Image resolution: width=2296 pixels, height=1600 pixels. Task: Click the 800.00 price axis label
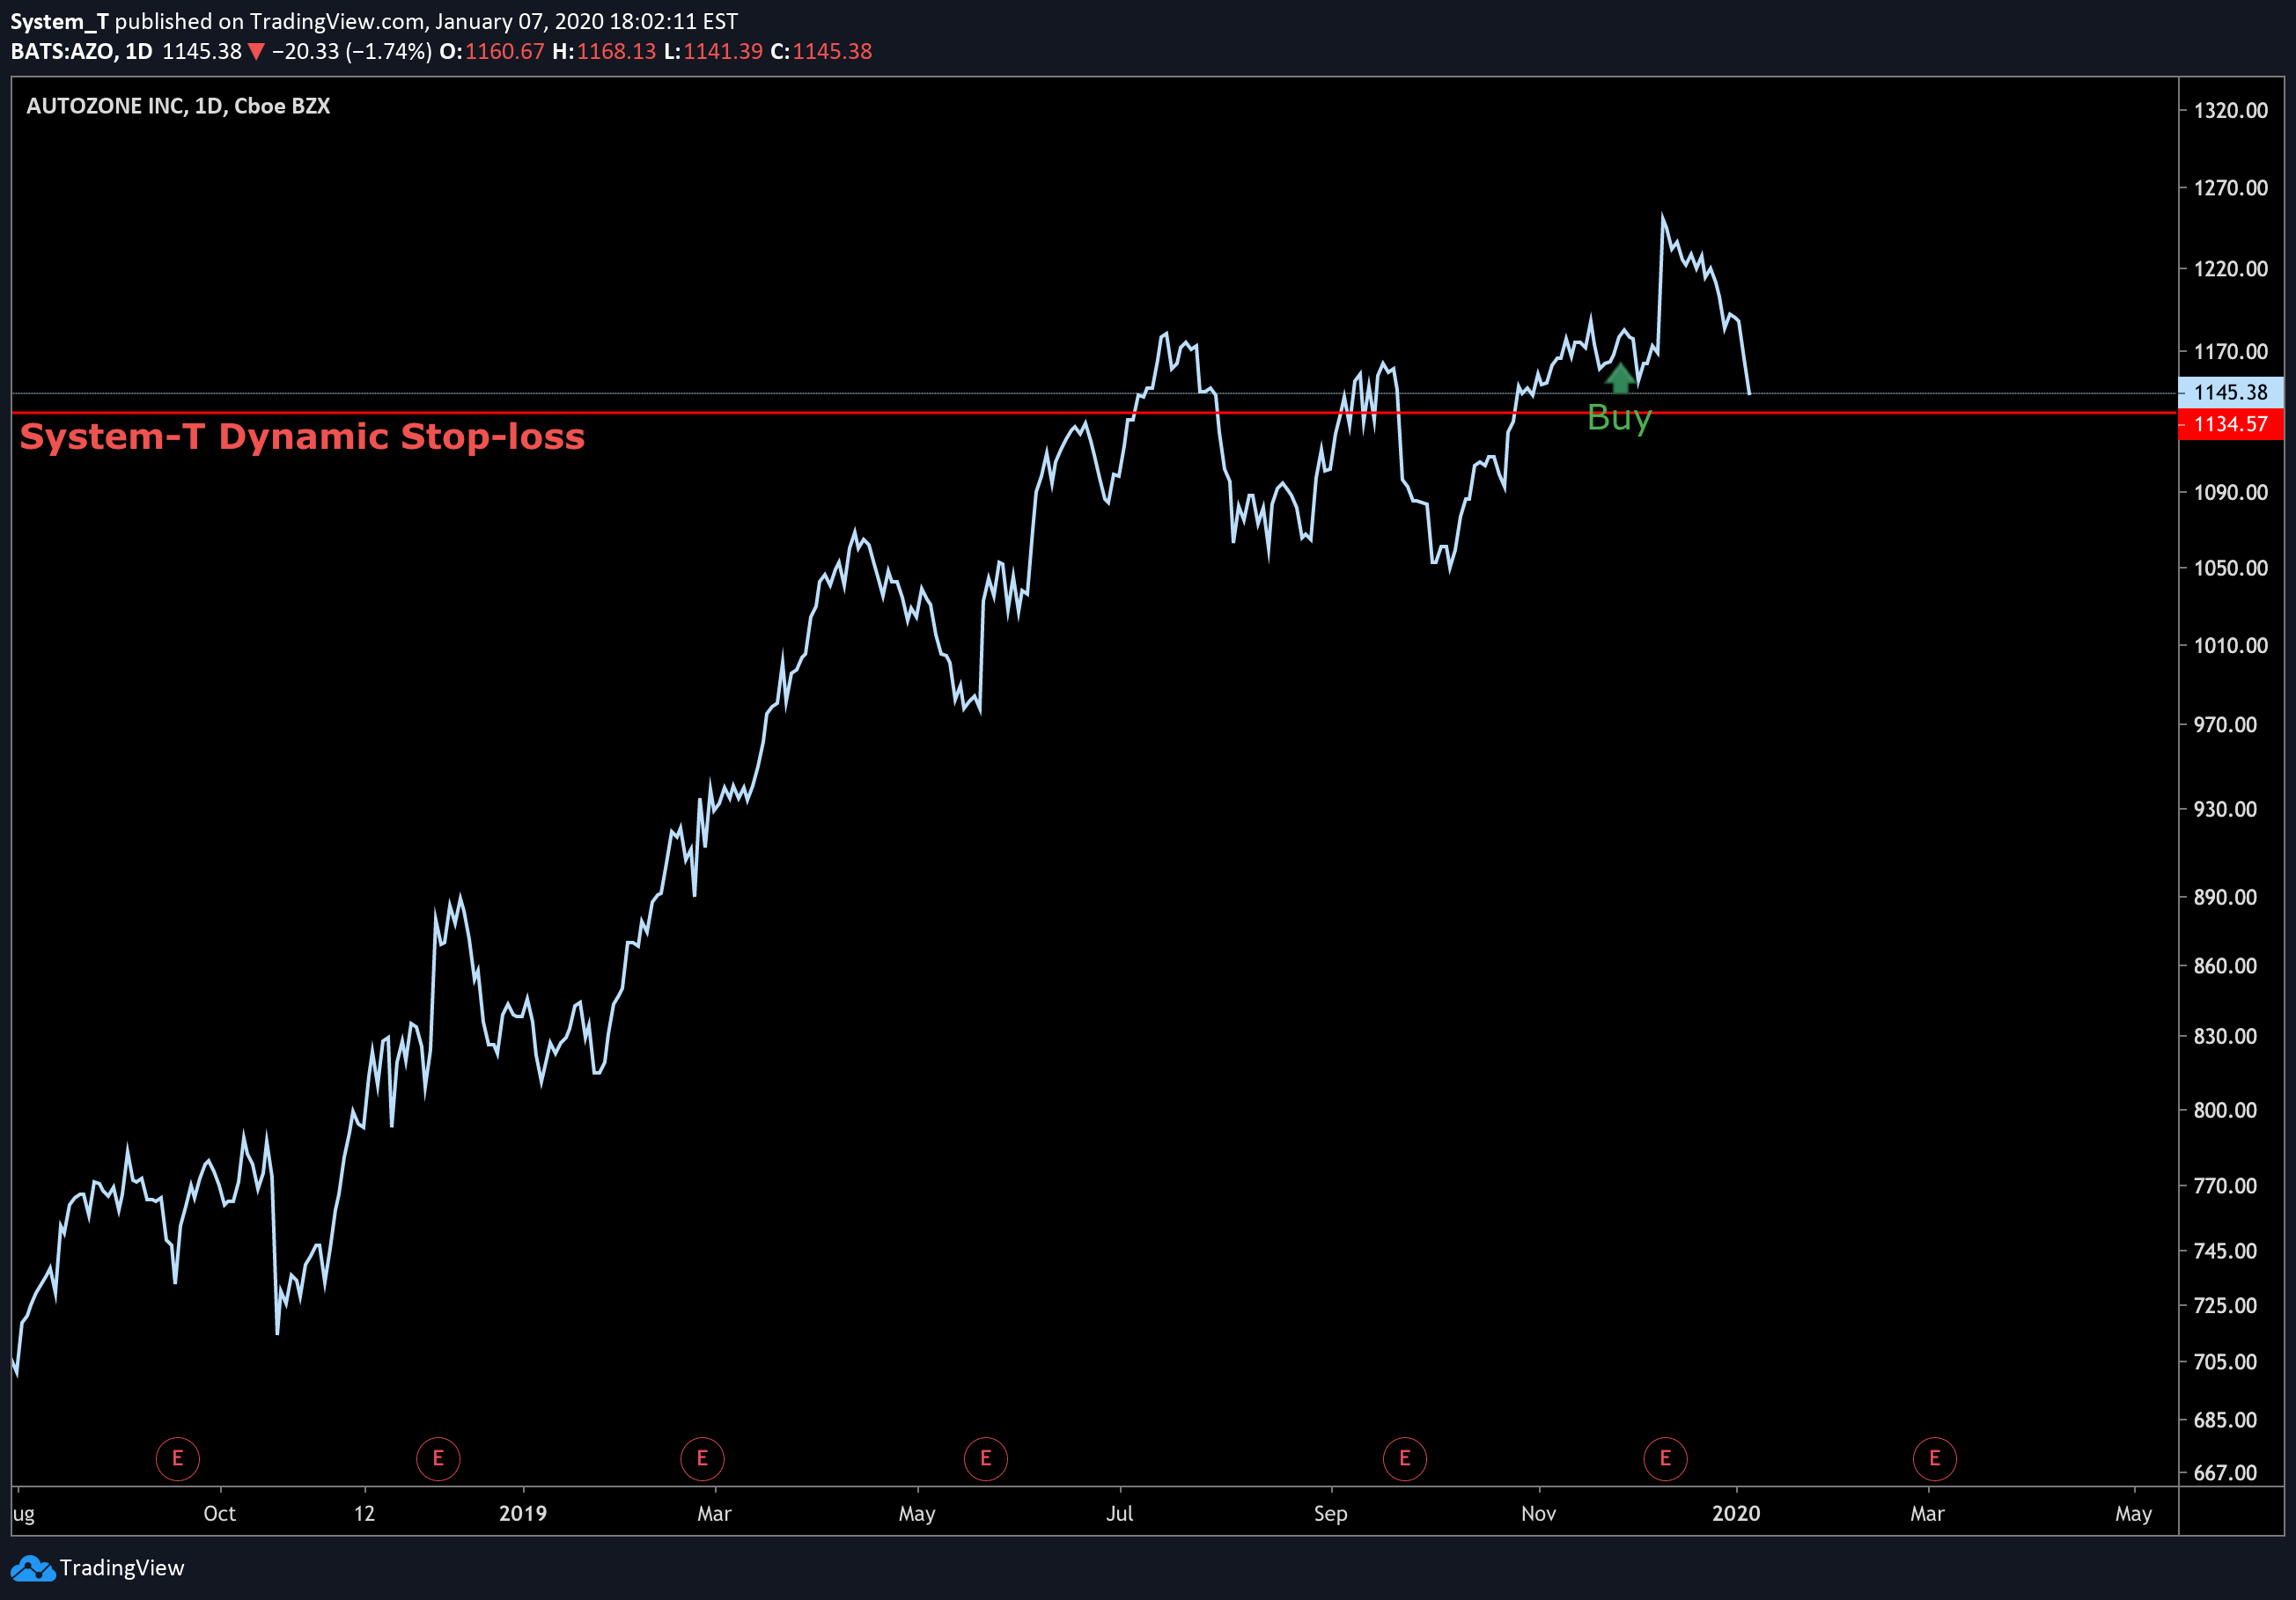(2225, 1111)
